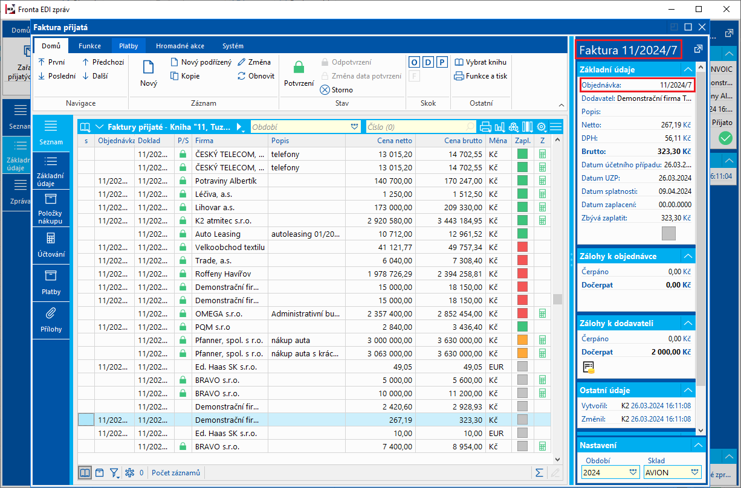Click the sum sigma icon in the bottom bar
741x488 pixels.
[x=539, y=473]
